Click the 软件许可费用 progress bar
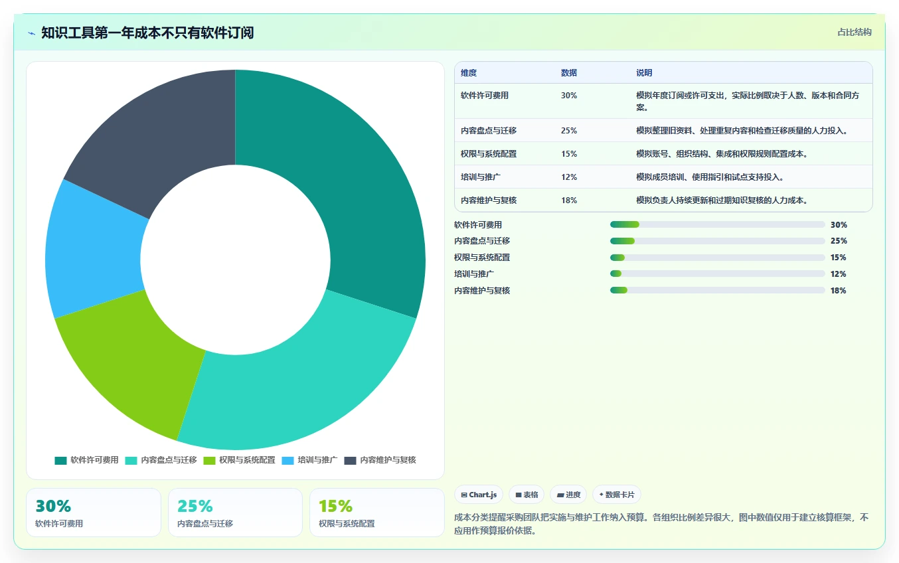This screenshot has width=899, height=563. point(717,224)
